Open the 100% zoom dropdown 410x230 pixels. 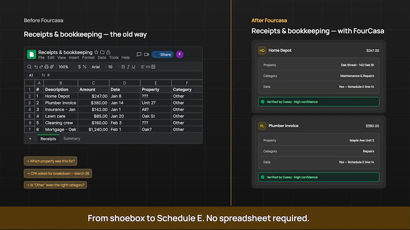[x=63, y=67]
